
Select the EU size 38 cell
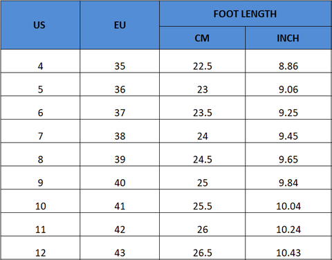120,131
